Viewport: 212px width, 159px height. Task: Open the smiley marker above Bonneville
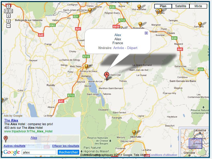(140, 25)
